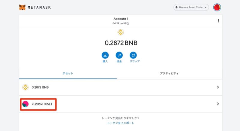Click the Account 1 name

pyautogui.click(x=121, y=19)
